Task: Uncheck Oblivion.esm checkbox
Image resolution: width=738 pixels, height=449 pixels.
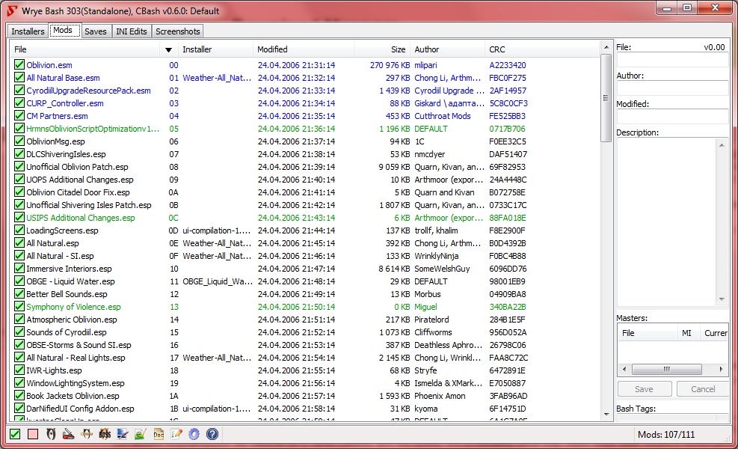Action: click(x=19, y=64)
